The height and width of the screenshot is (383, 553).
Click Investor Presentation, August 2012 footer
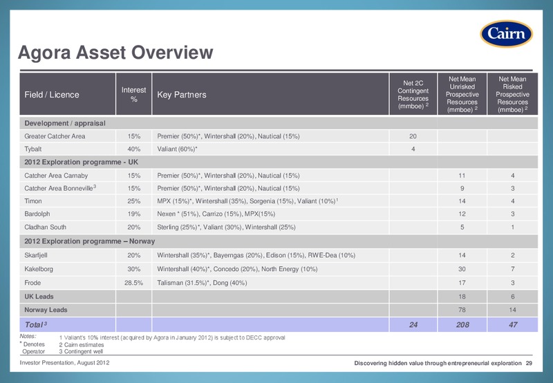pyautogui.click(x=64, y=362)
